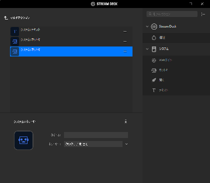Maximize the Stream Deck window
The image size is (210, 183).
click(191, 3)
